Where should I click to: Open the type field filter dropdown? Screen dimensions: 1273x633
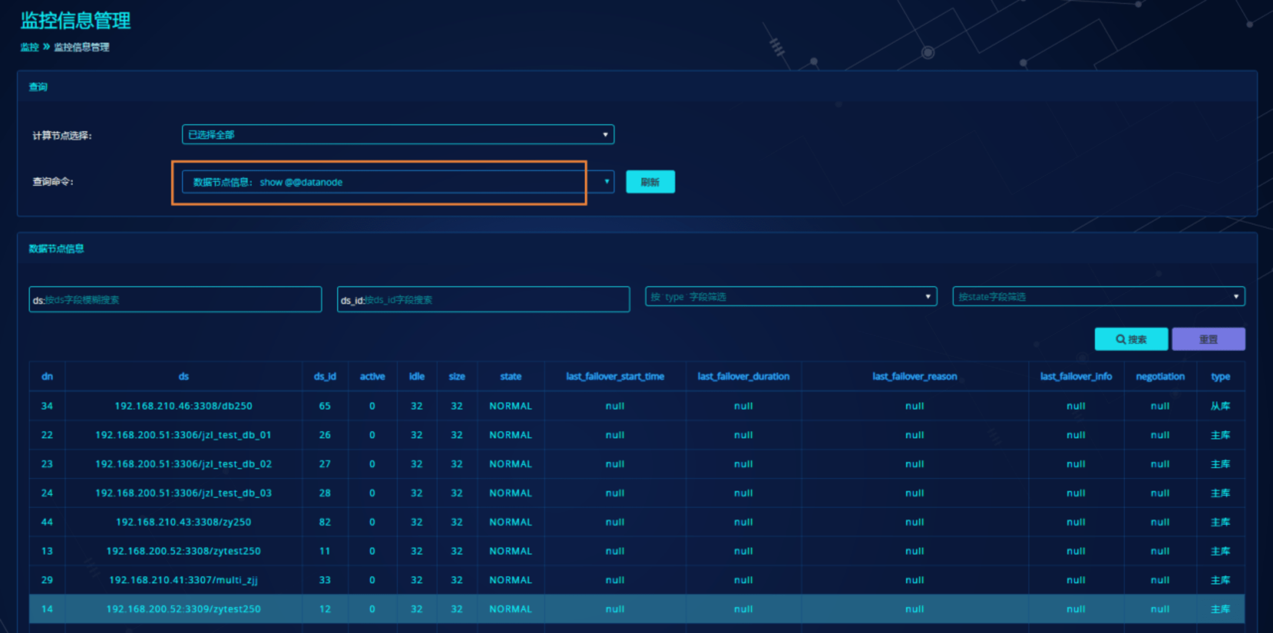791,297
